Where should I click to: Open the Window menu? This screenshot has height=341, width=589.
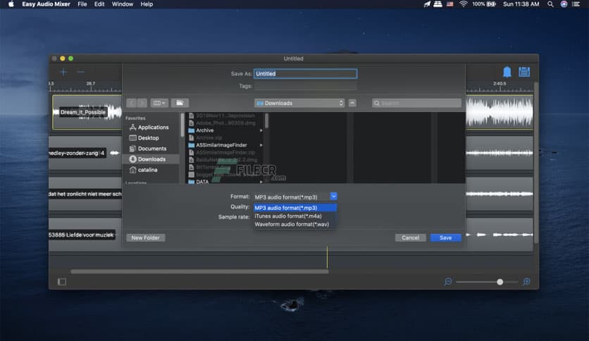coord(123,4)
